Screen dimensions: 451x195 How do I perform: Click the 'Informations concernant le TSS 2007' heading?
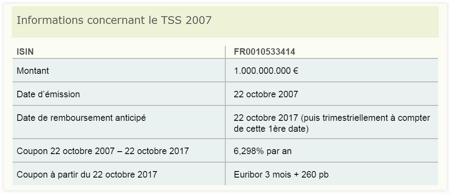coord(114,20)
